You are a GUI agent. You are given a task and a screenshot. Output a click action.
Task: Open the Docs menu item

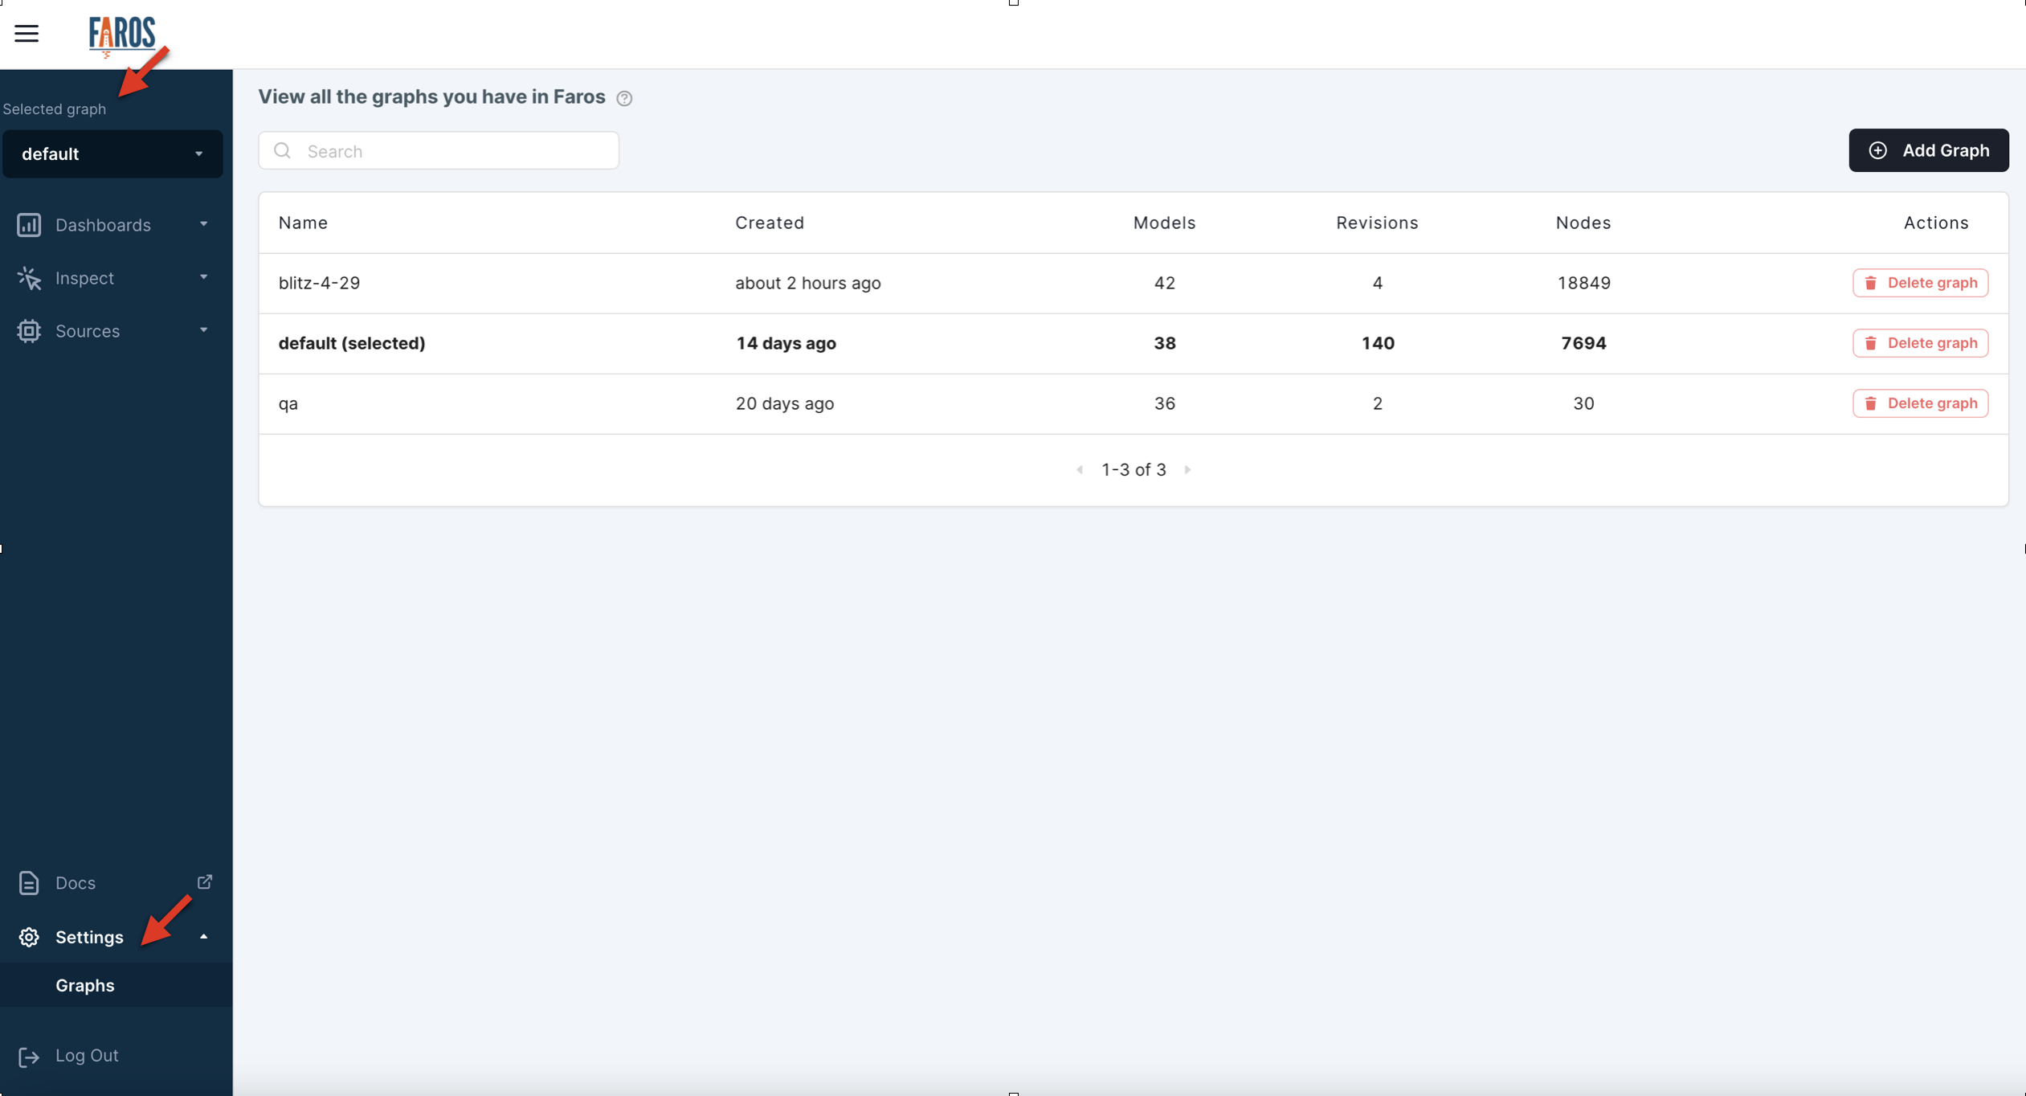[x=76, y=883]
